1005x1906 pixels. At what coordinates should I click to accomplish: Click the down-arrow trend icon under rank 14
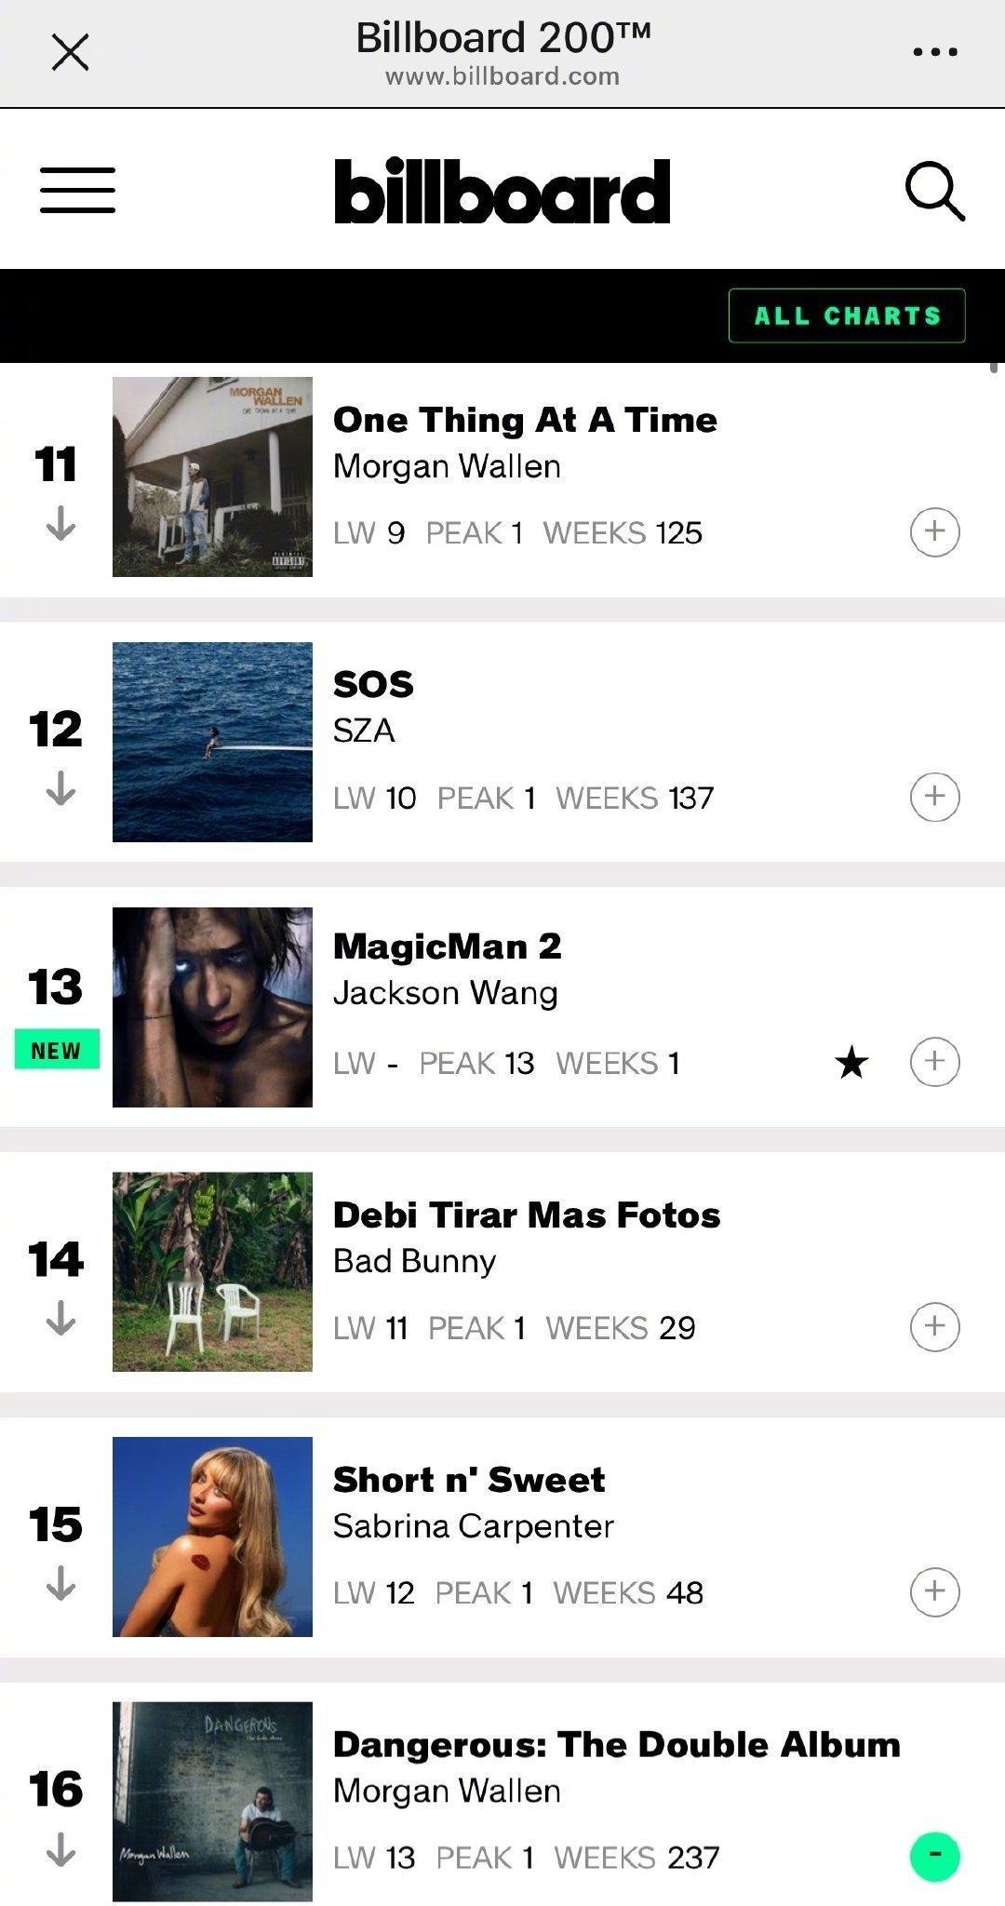tap(60, 1318)
